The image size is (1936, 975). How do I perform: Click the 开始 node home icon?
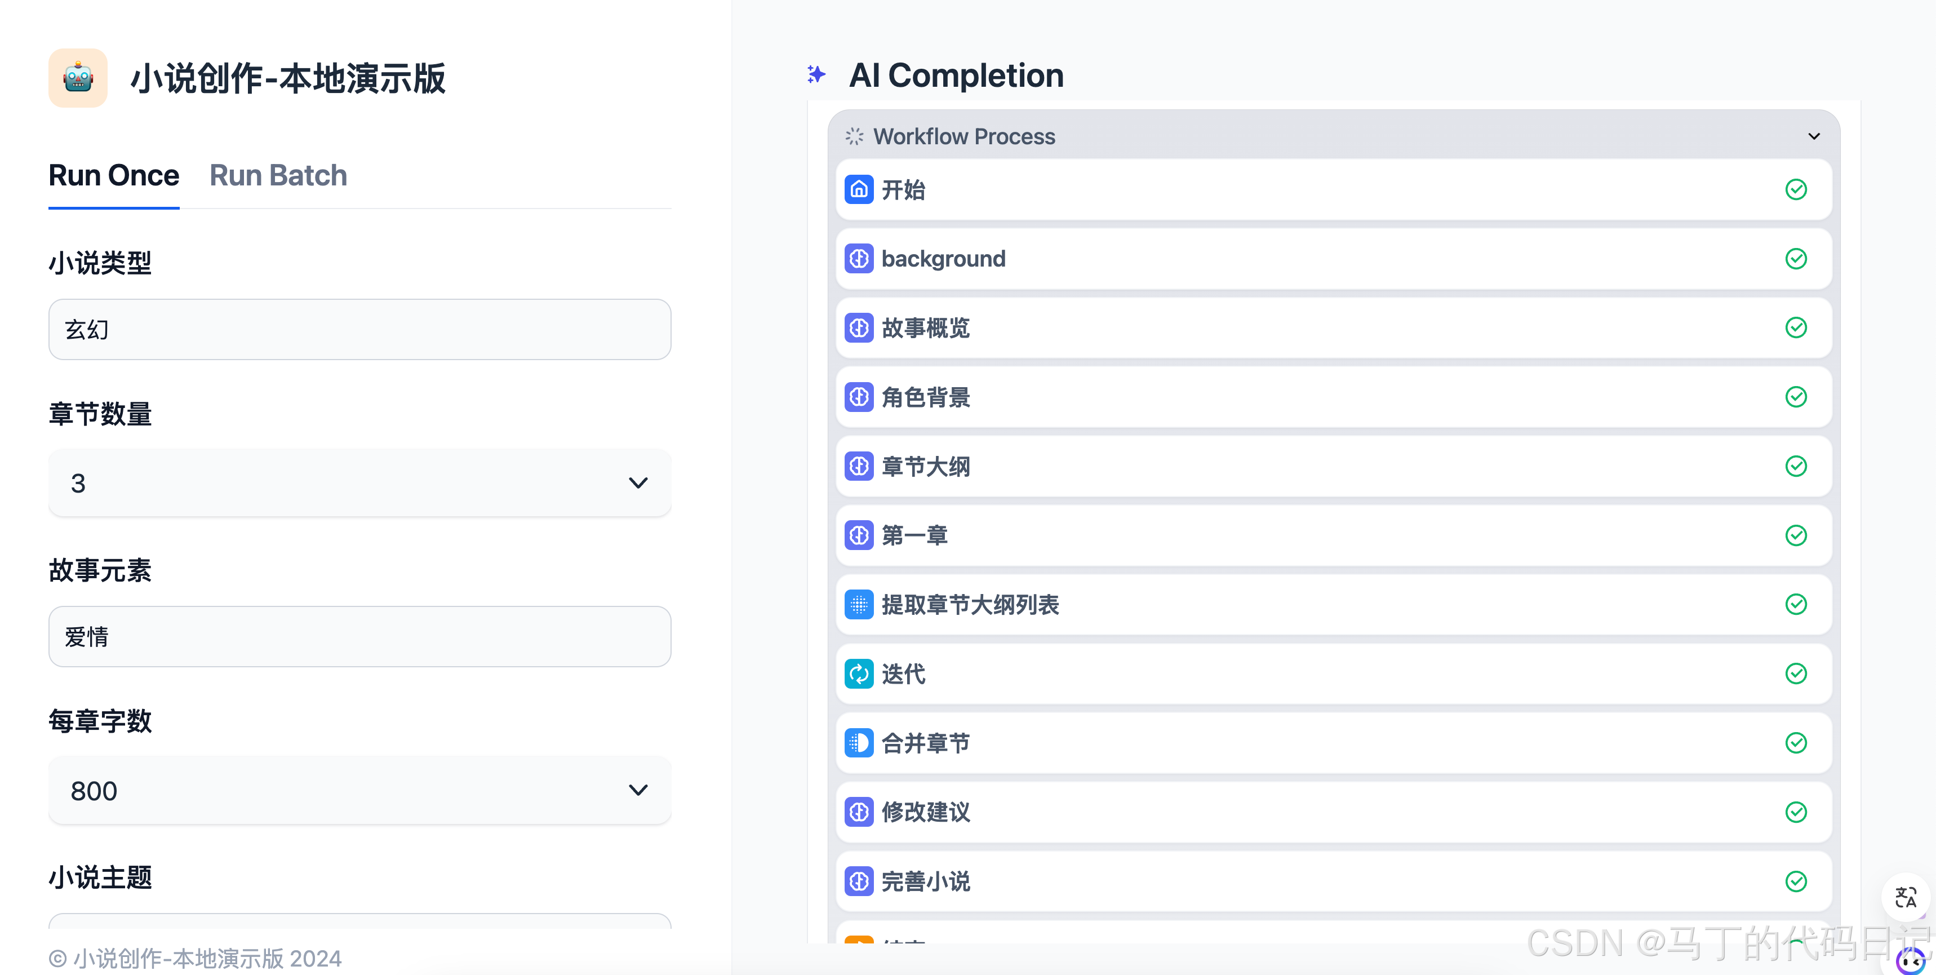tap(858, 189)
